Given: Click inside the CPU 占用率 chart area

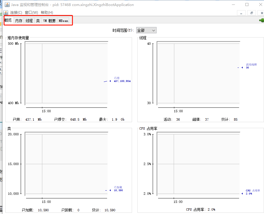Looking at the screenshot, I should pyautogui.click(x=198, y=164).
